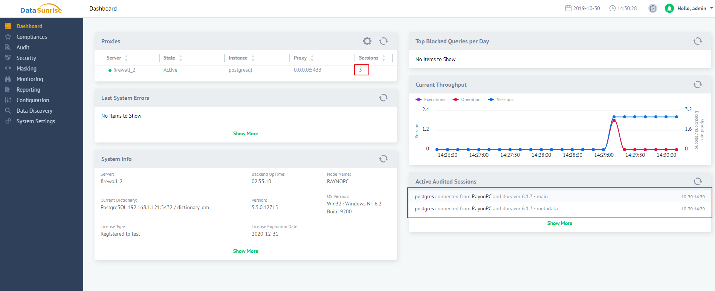Screen dimensions: 715x291
Task: Refresh Top Blocked Queries per Day
Action: pos(697,41)
